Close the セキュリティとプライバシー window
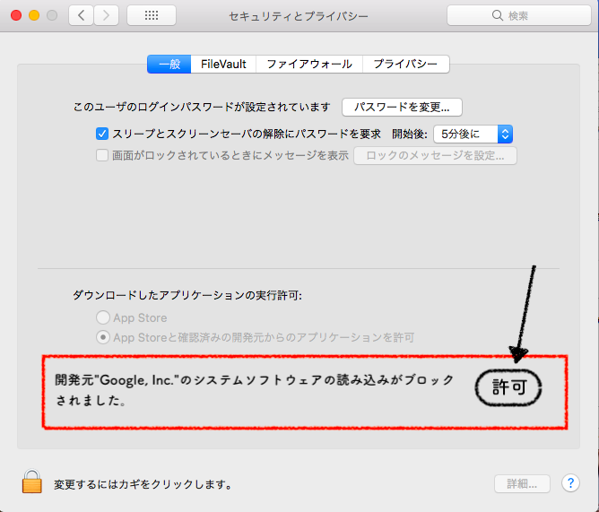This screenshot has width=599, height=512. pos(16,16)
